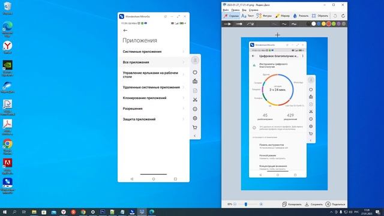Tap the Android home circle in the Приложения MirrorGo window

[x=154, y=179]
